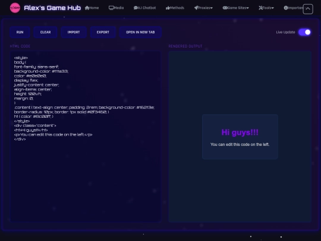Expand the Tools dropdown arrow
Screen dimensions: 321x241
273,8
